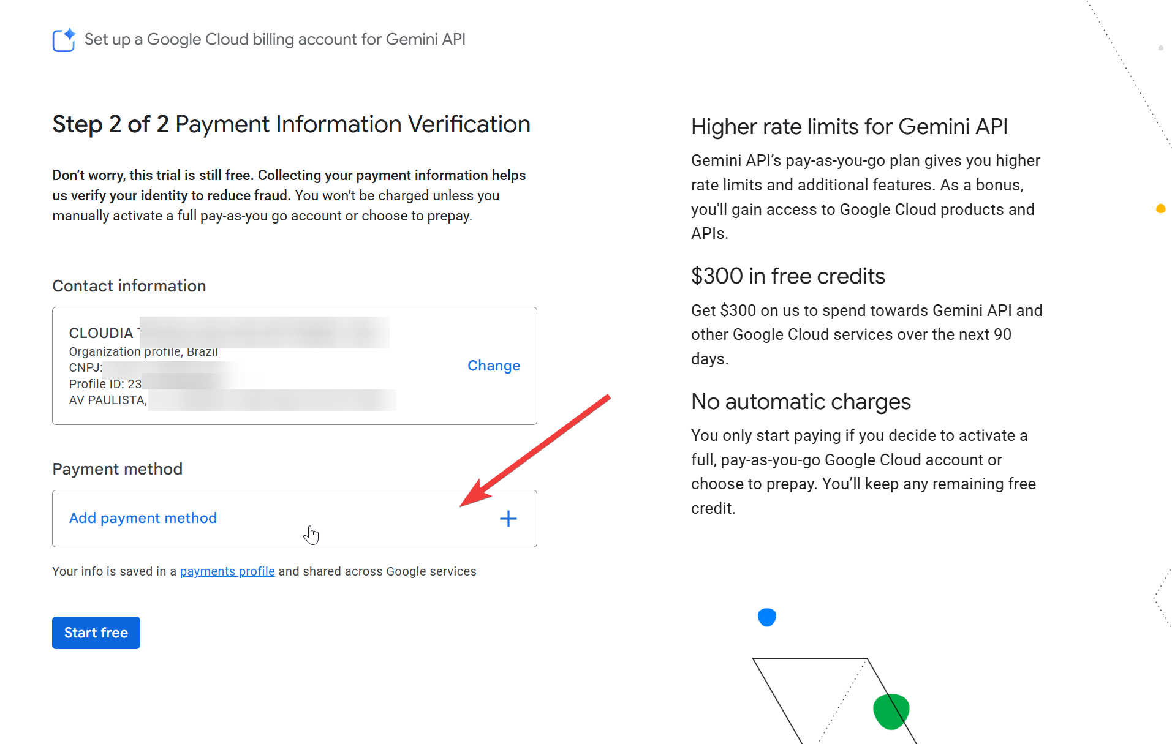1172x744 pixels.
Task: Click the 'Get $300 on us' paragraph
Action: [866, 334]
